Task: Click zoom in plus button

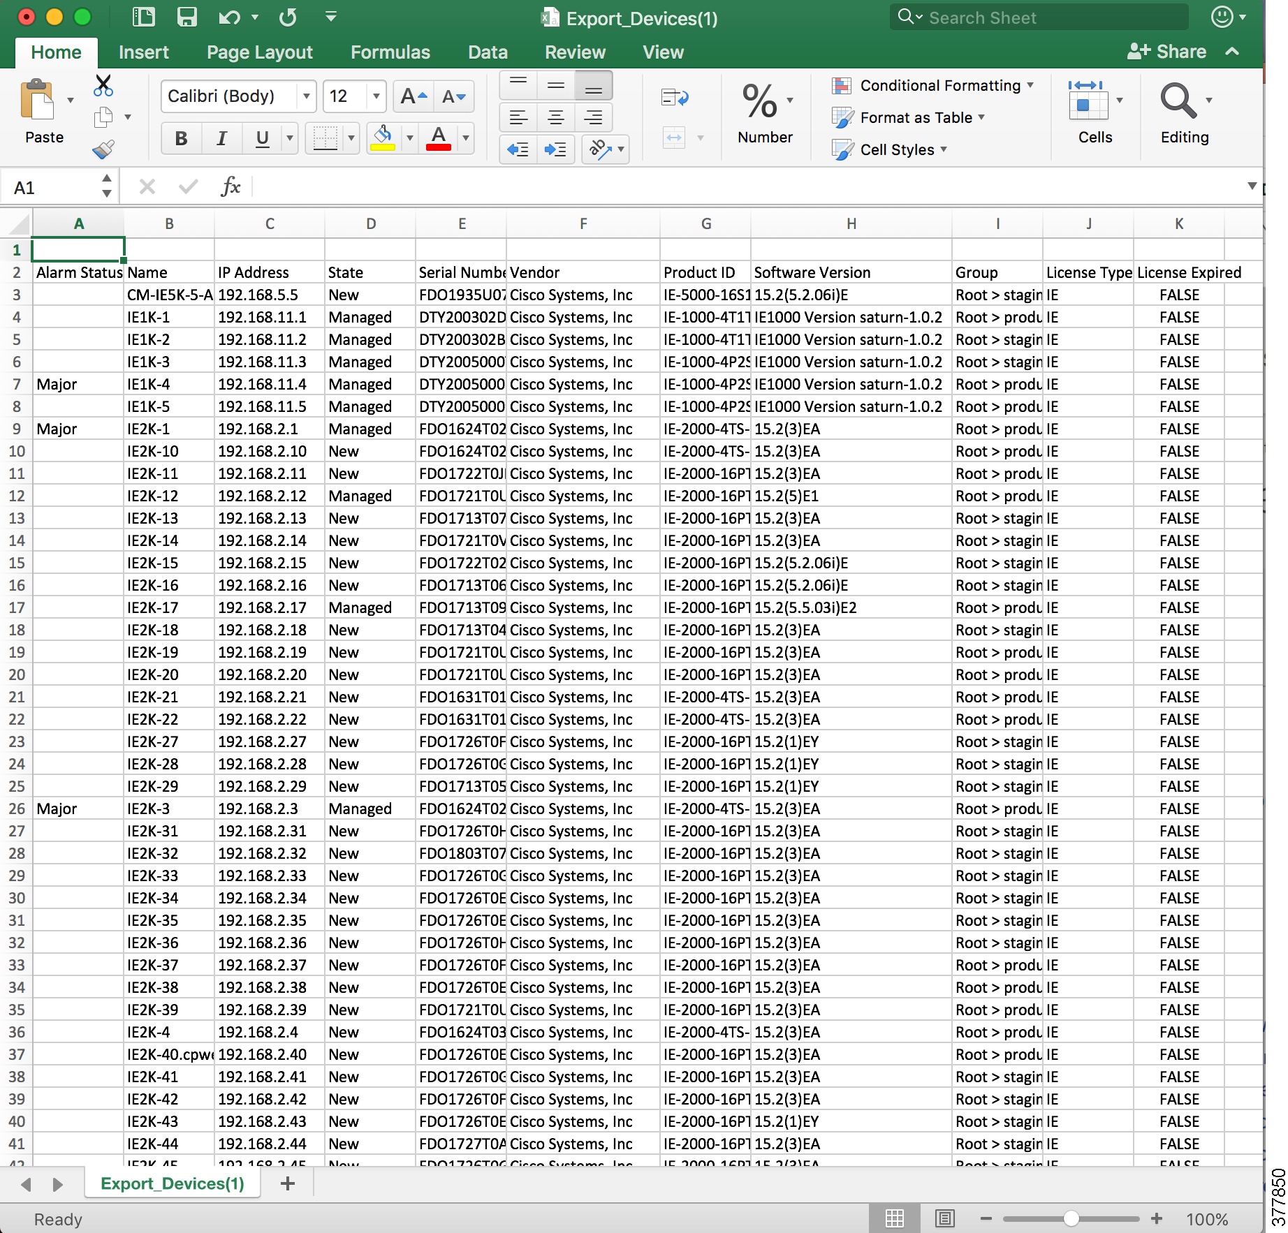Action: point(1157,1218)
